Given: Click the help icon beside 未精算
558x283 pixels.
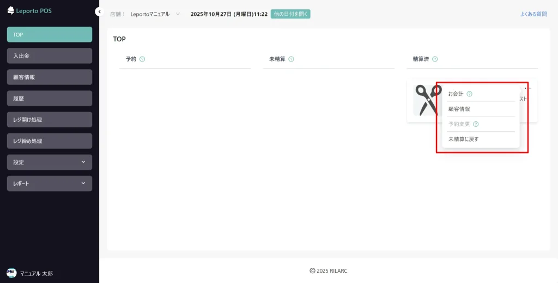Looking at the screenshot, I should click(291, 59).
